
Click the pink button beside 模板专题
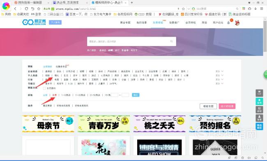coord(227,106)
